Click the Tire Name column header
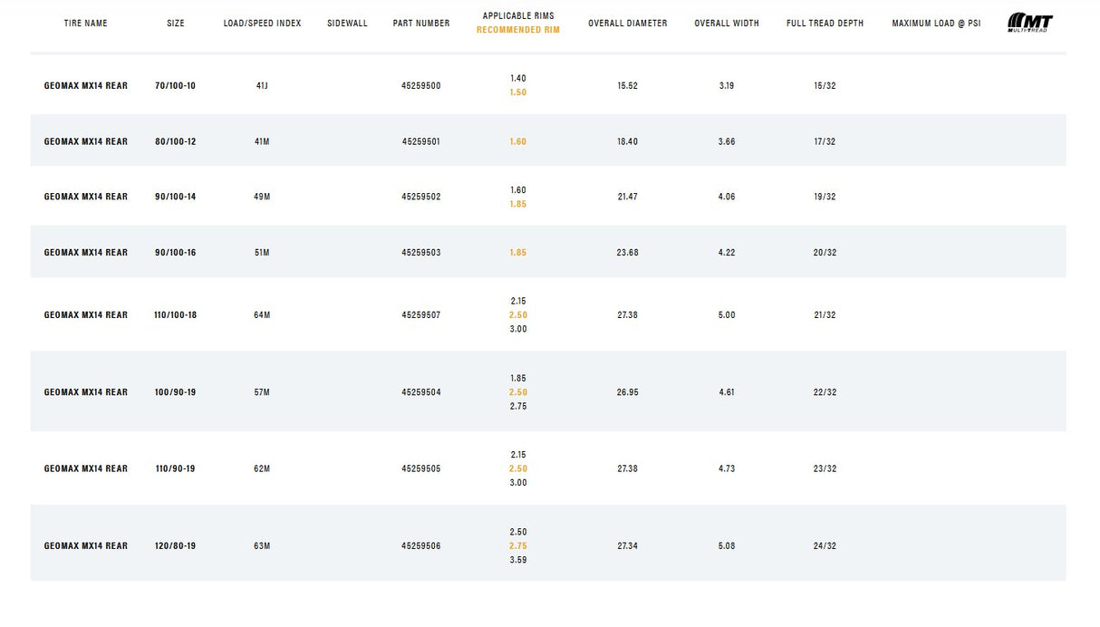This screenshot has height=627, width=1100. coord(85,24)
